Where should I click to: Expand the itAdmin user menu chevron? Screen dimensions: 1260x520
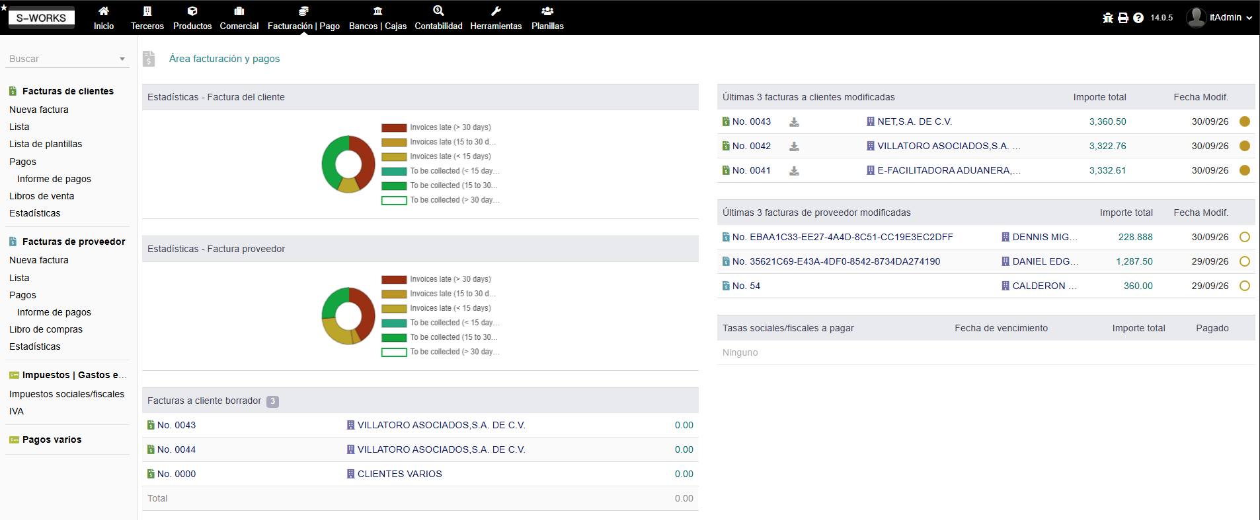[1249, 18]
